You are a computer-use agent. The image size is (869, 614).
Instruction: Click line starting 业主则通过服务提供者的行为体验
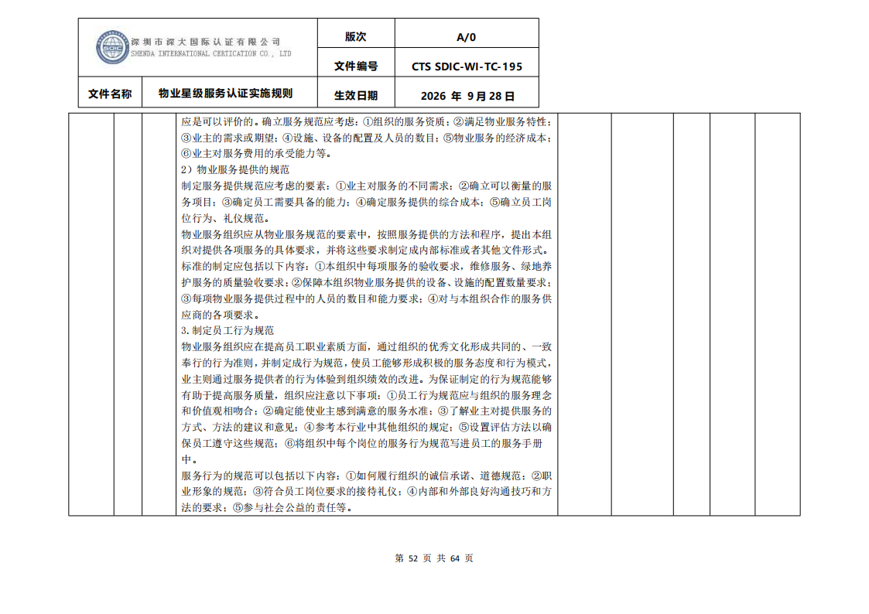[366, 379]
